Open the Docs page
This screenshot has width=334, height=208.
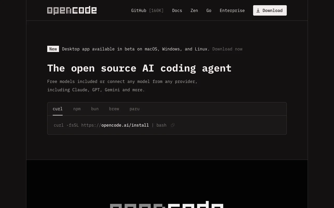177,10
